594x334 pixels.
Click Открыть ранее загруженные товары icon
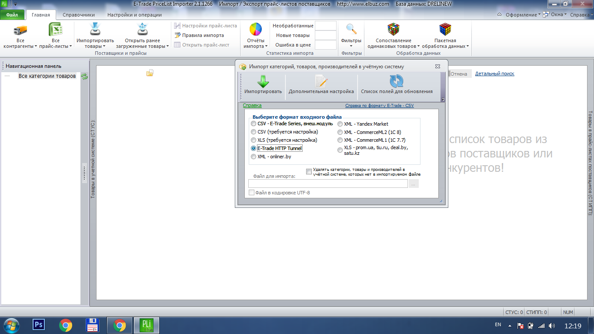point(143,30)
